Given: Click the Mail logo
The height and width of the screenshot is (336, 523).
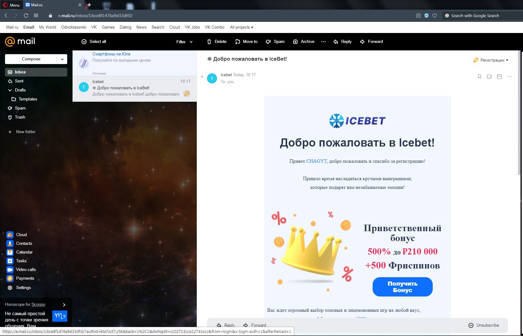Looking at the screenshot, I should (x=20, y=41).
